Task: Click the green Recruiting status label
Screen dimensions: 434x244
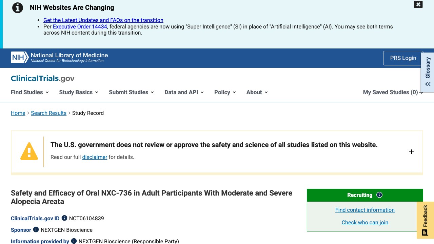Action: [360, 195]
